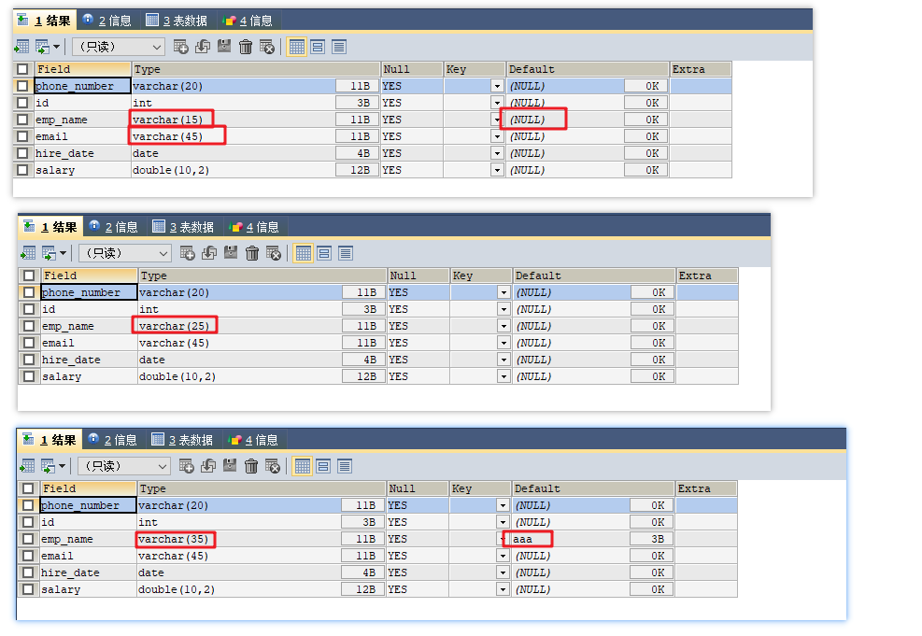Open the 只读 mode dropdown in bottom panel
The width and height of the screenshot is (922, 636).
pyautogui.click(x=123, y=465)
